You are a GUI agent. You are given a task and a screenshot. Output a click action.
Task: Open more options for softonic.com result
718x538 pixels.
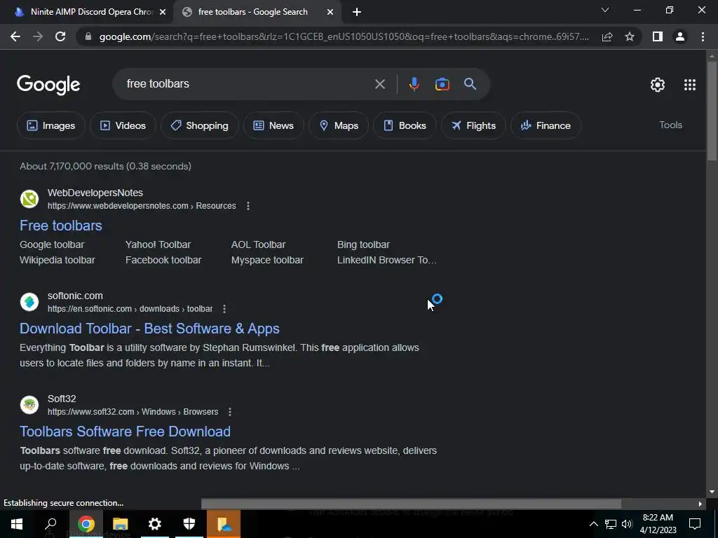[x=224, y=309]
